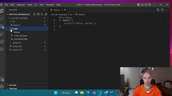Click the Debug code lens above main
172x96 pixels.
point(69,18)
